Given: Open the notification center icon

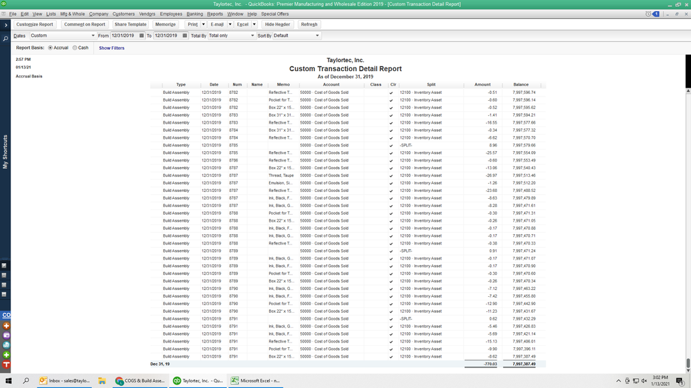Looking at the screenshot, I should pos(679,381).
